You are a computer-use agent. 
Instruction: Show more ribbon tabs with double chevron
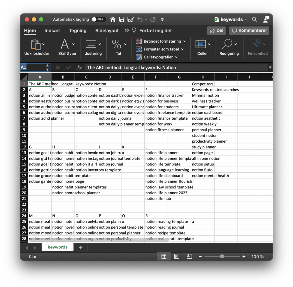point(127,30)
